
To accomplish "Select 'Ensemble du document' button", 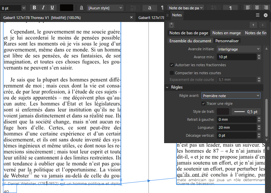I will click(190, 41).
